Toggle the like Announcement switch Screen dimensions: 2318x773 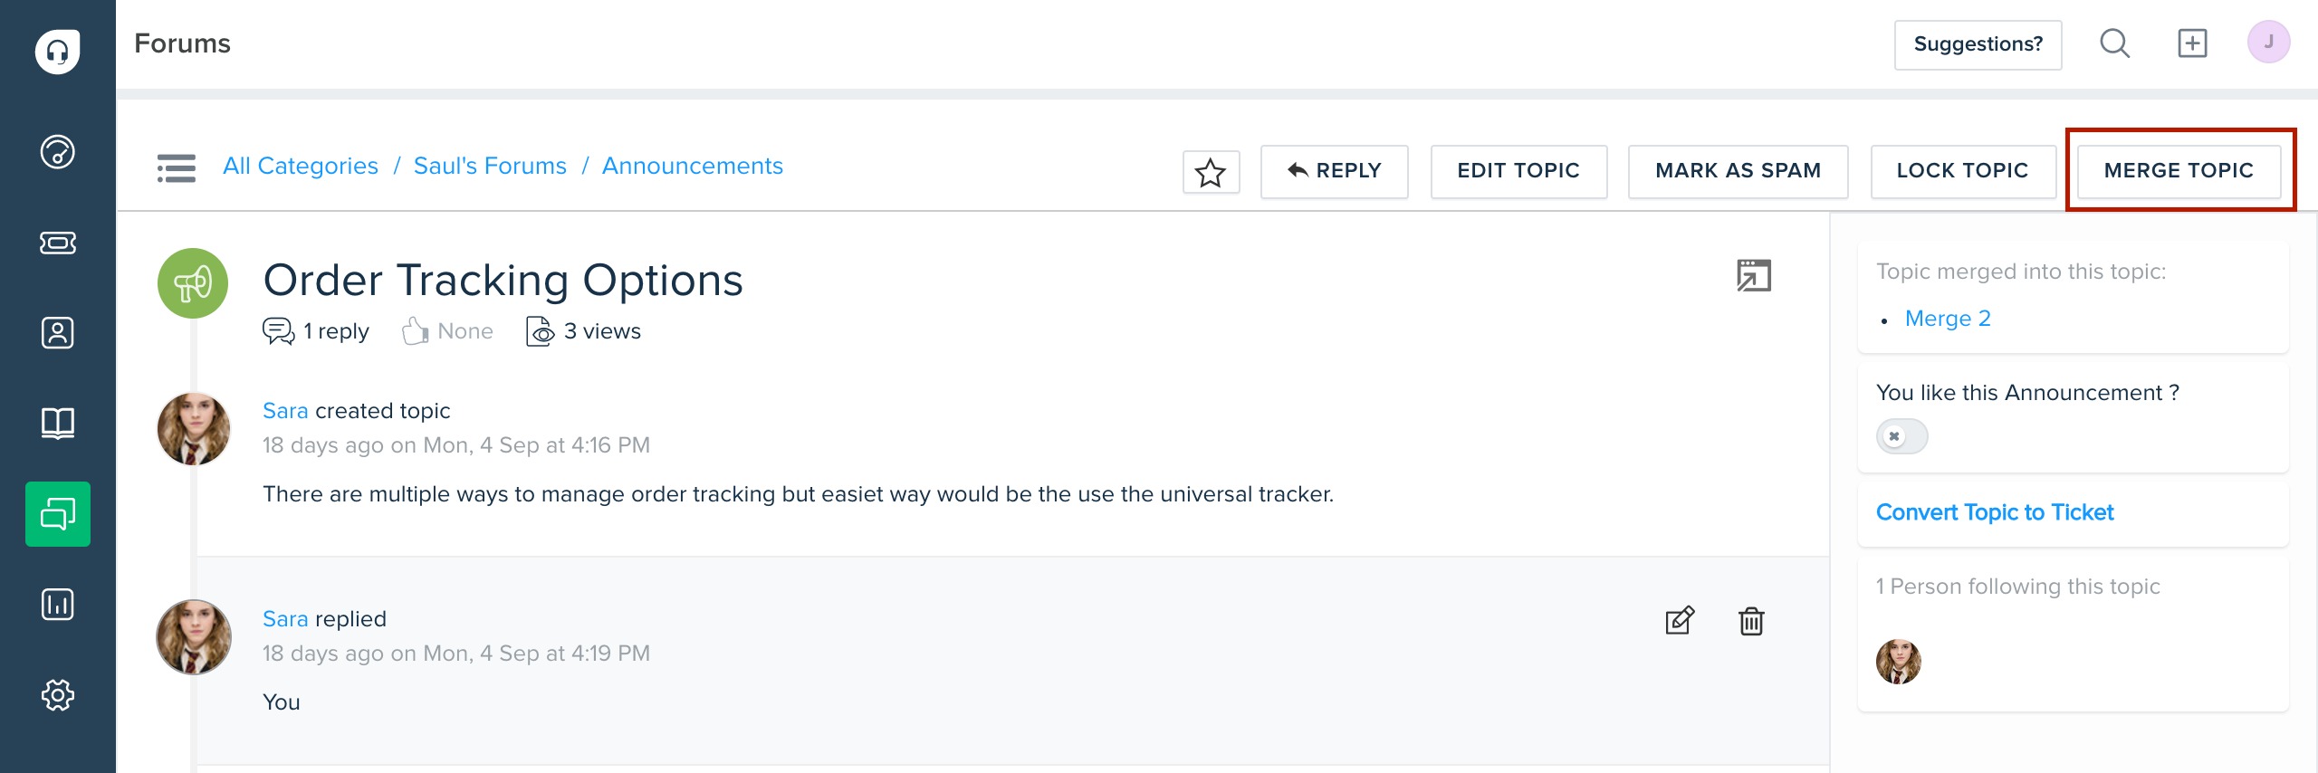pyautogui.click(x=1901, y=436)
